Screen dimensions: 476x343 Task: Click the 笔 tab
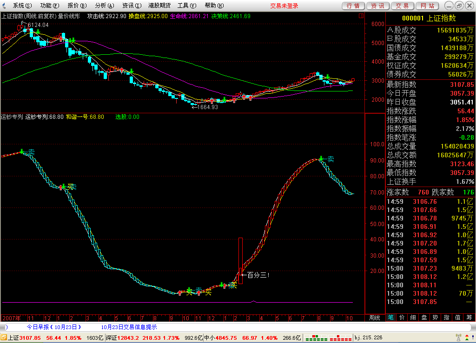point(390,317)
